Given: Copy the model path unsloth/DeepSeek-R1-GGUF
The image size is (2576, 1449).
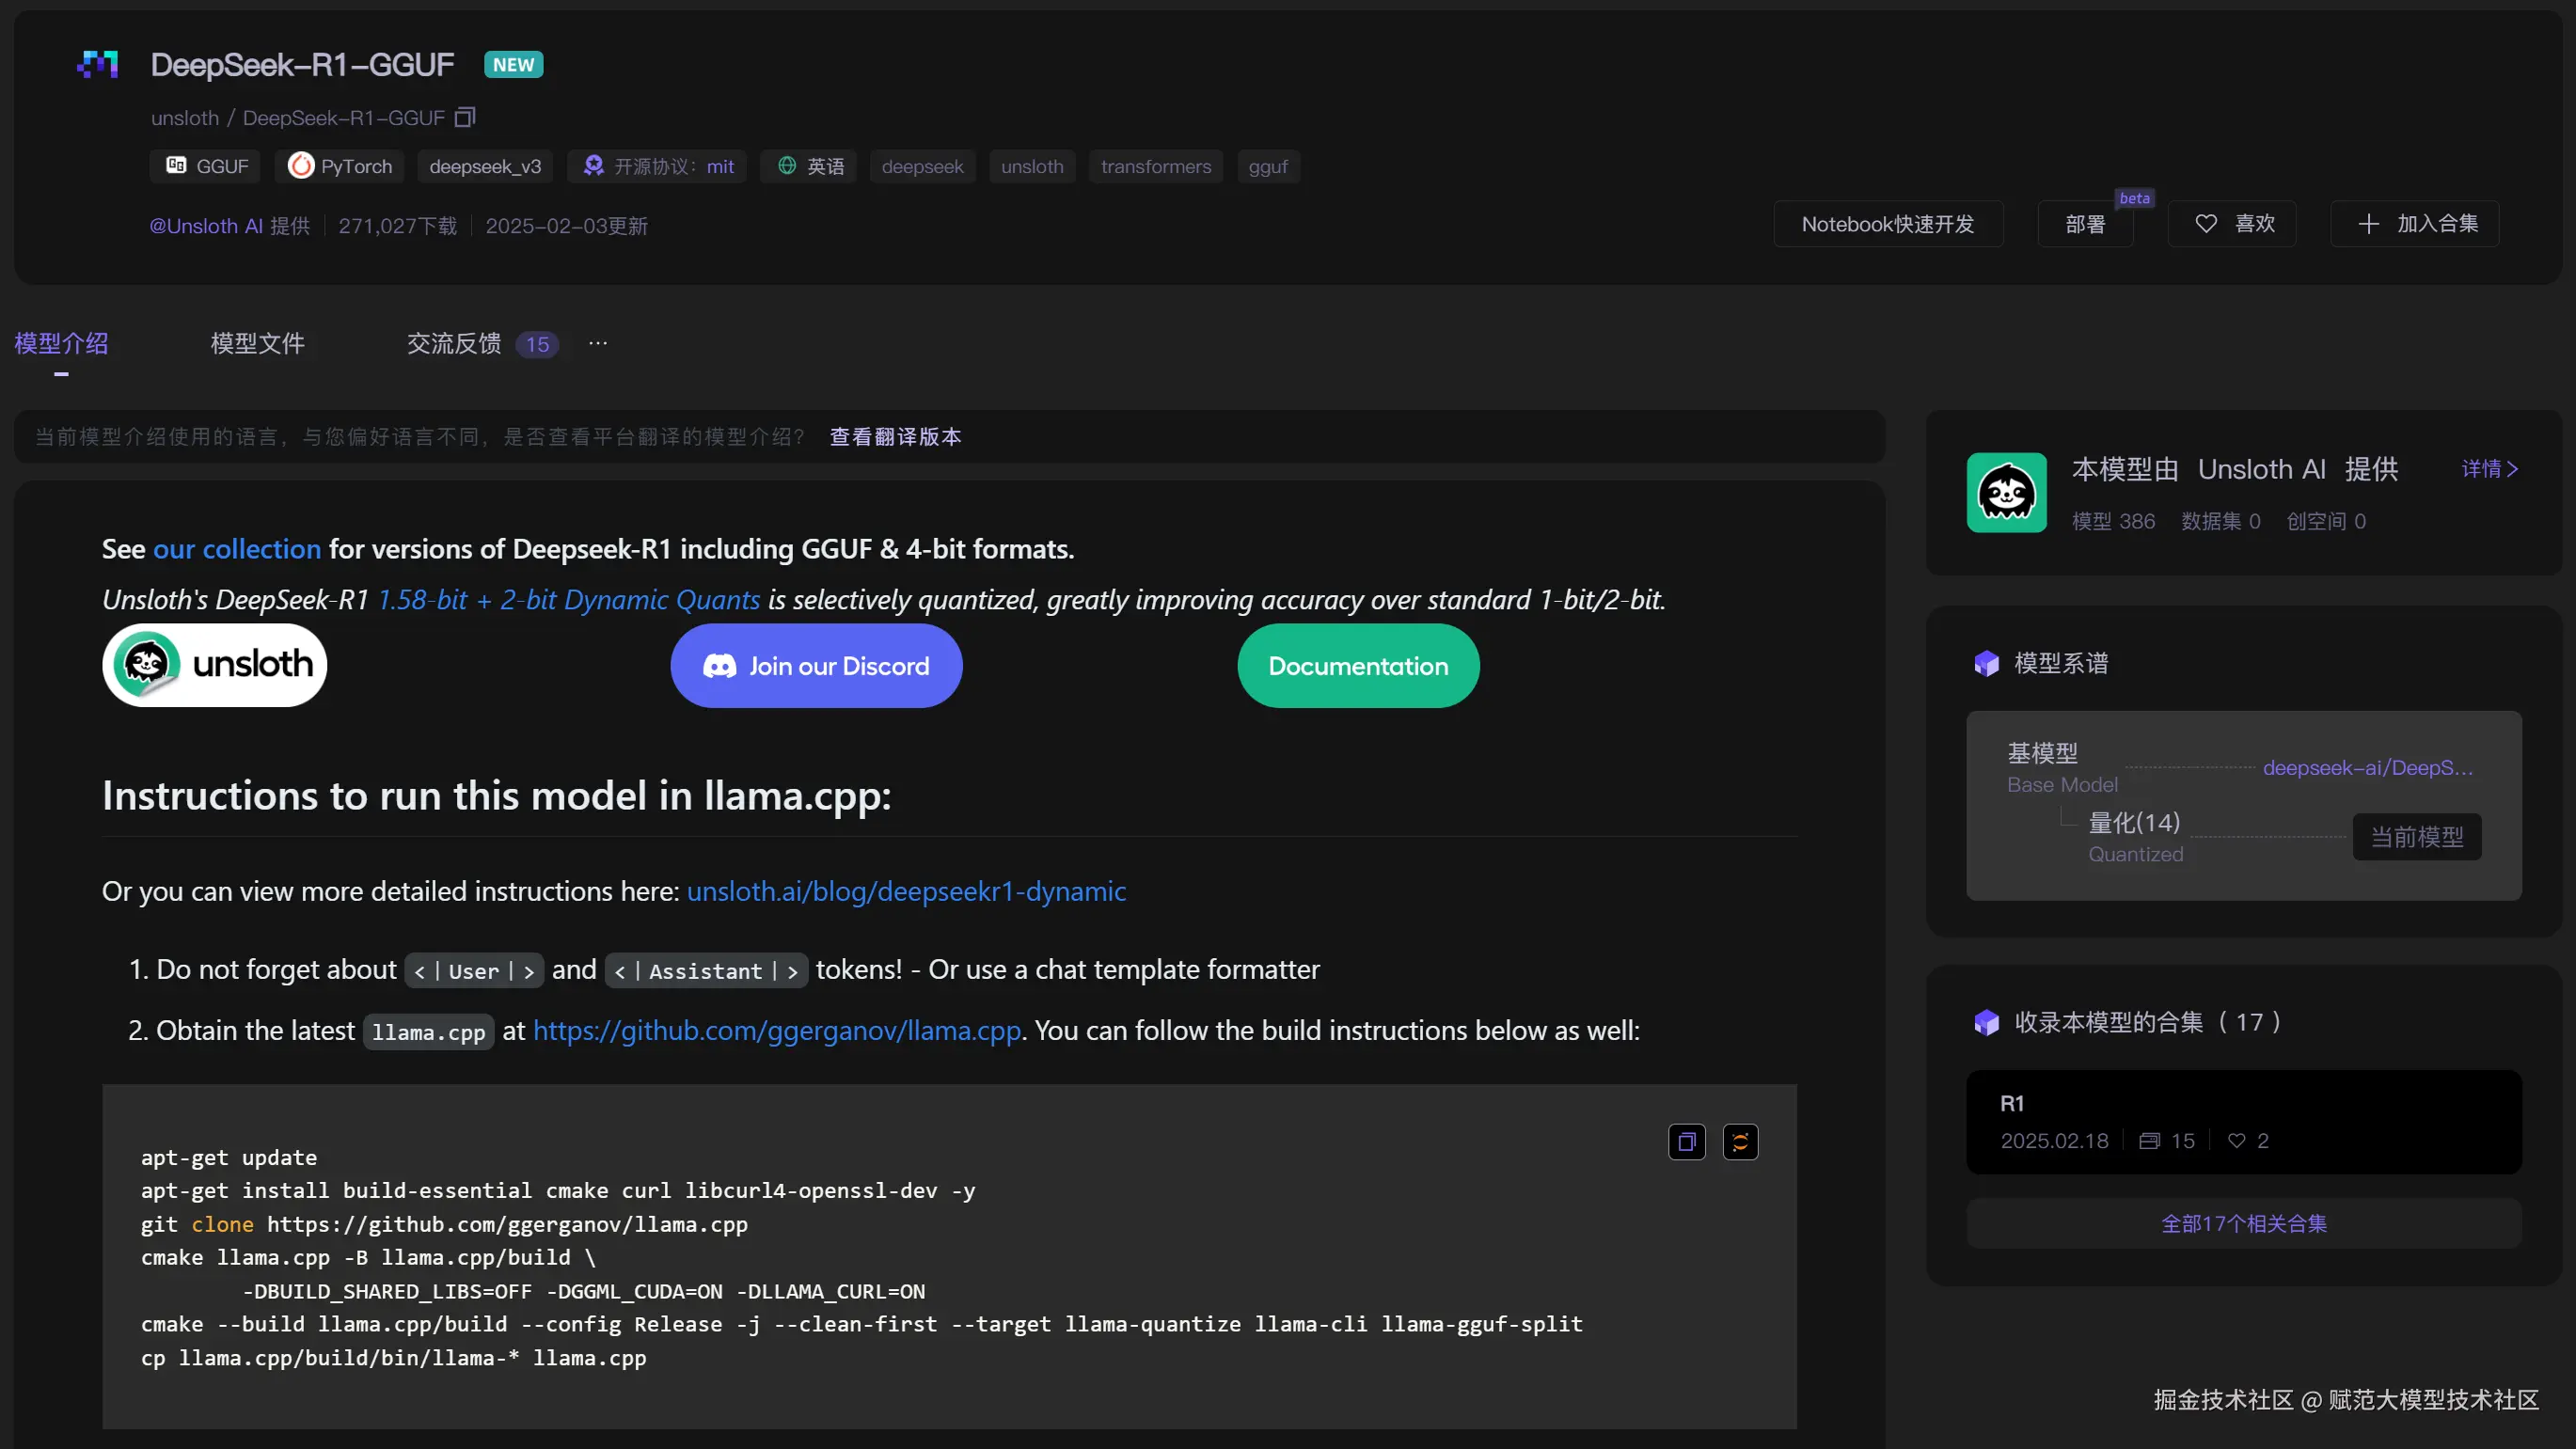Looking at the screenshot, I should [x=465, y=118].
